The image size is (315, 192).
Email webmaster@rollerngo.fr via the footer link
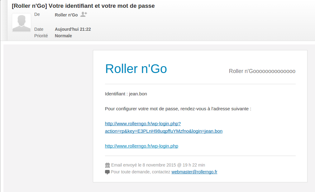click(x=194, y=172)
